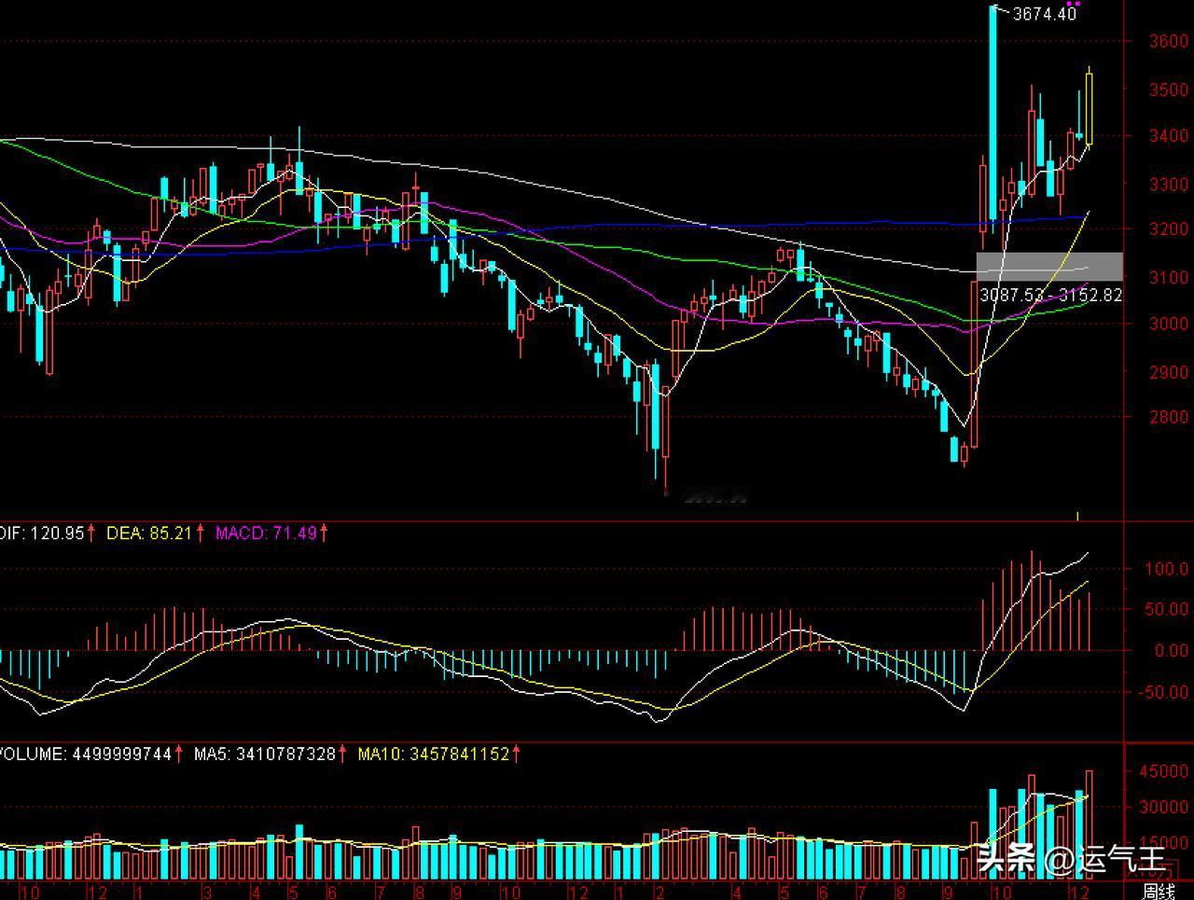This screenshot has width=1194, height=900.
Task: Click the month 2 label on time axis
Action: [659, 893]
